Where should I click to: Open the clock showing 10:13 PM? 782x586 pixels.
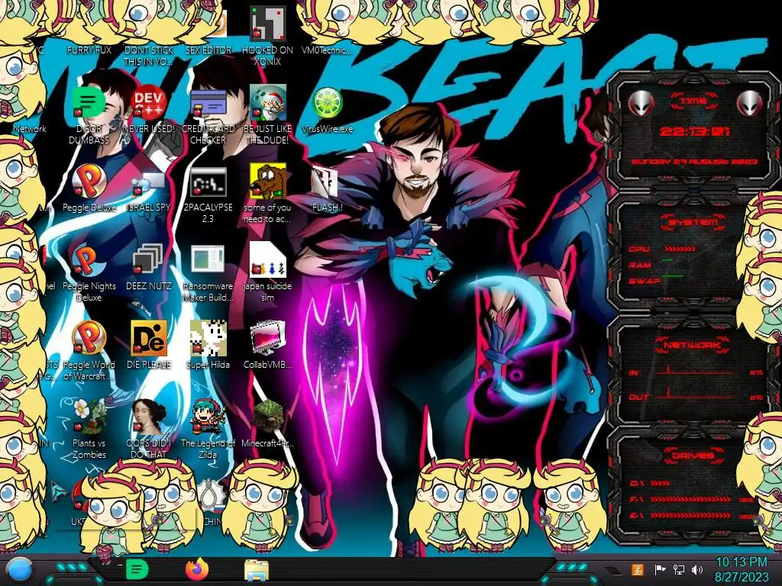click(741, 569)
